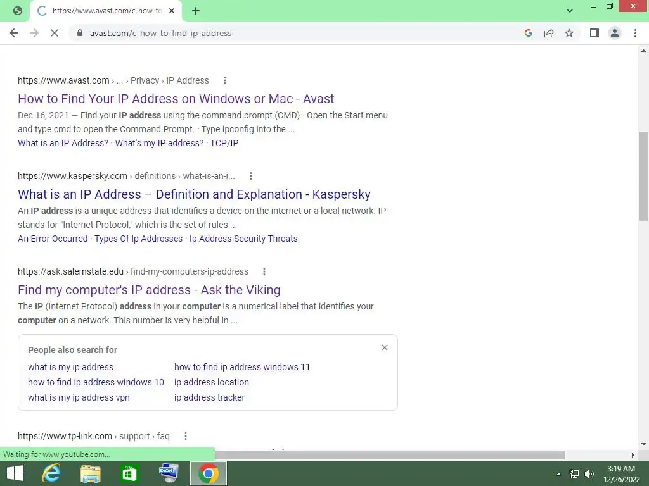Stop loading the page

(55, 33)
